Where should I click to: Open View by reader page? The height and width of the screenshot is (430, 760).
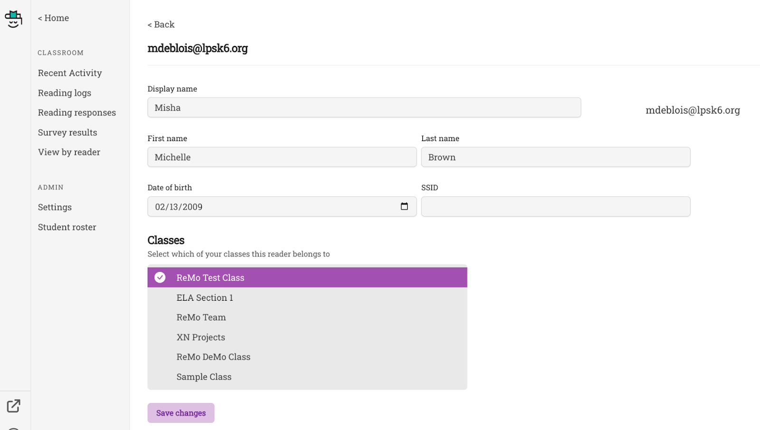pyautogui.click(x=69, y=152)
